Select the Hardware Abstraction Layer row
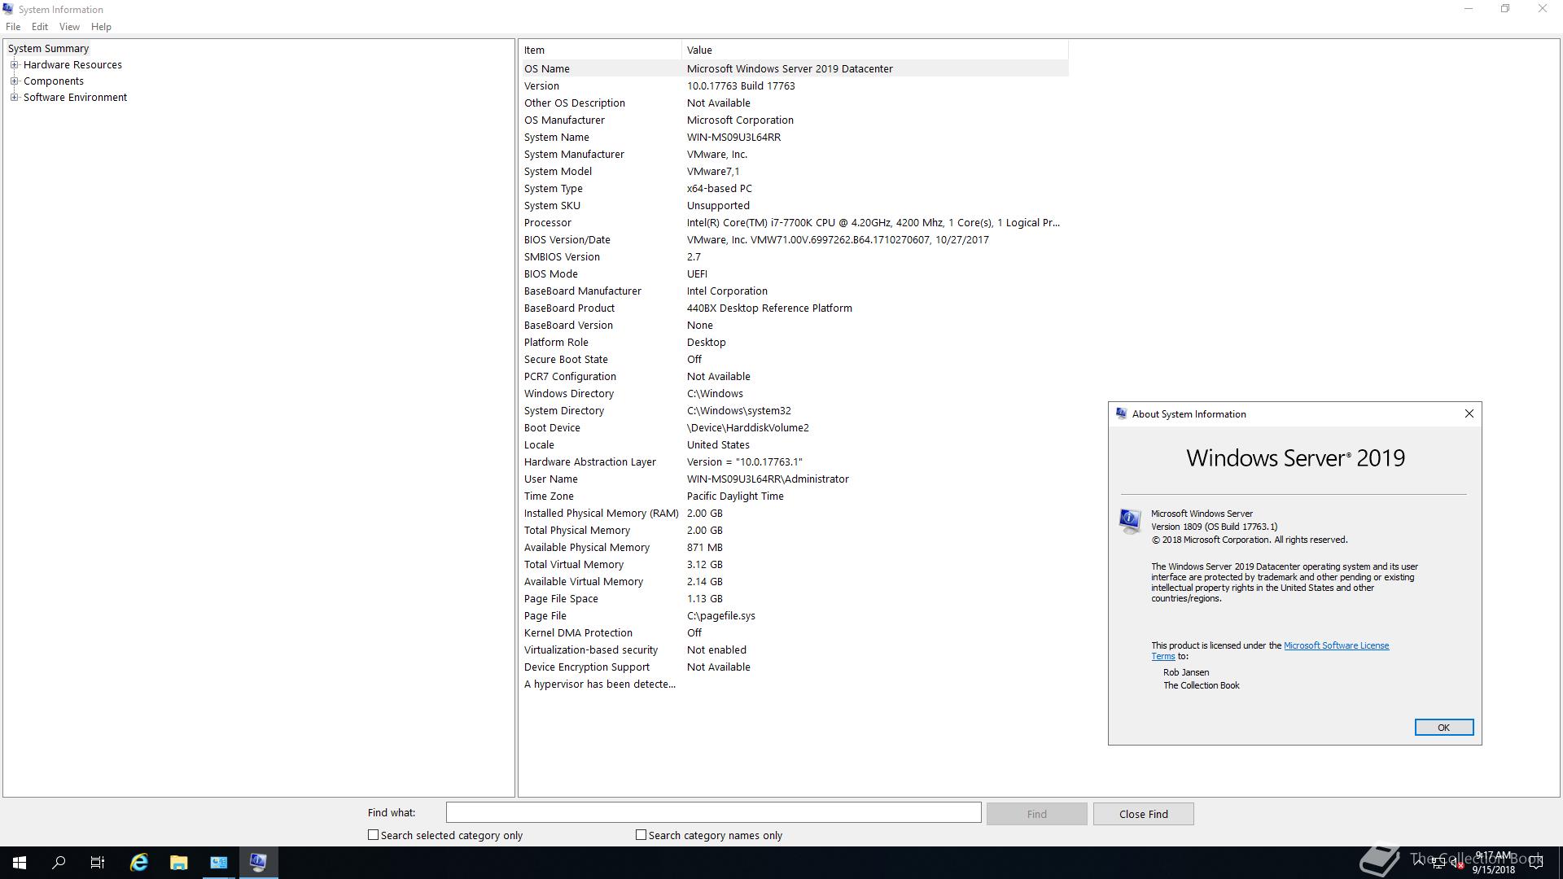 tap(795, 461)
